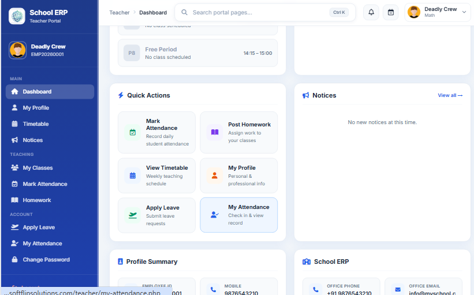Click the Profile Summary badge icon
This screenshot has width=474, height=295.
[x=120, y=262]
